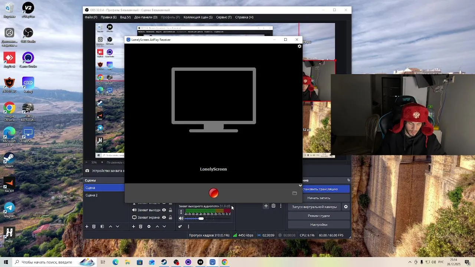Viewport: 475px width, 267px height.
Task: Open 'Справка (H)' menu
Action: [244, 17]
